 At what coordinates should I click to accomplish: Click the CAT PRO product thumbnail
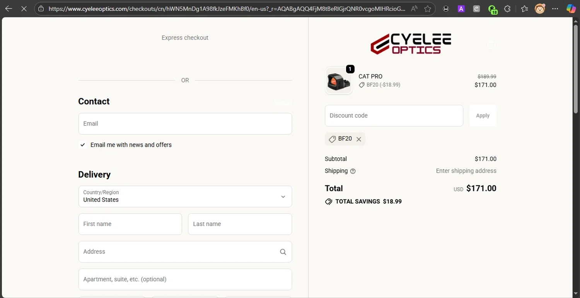point(339,81)
